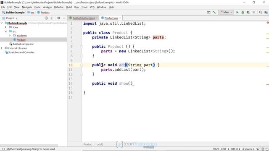Collapse the src folder

pyautogui.click(x=6, y=31)
